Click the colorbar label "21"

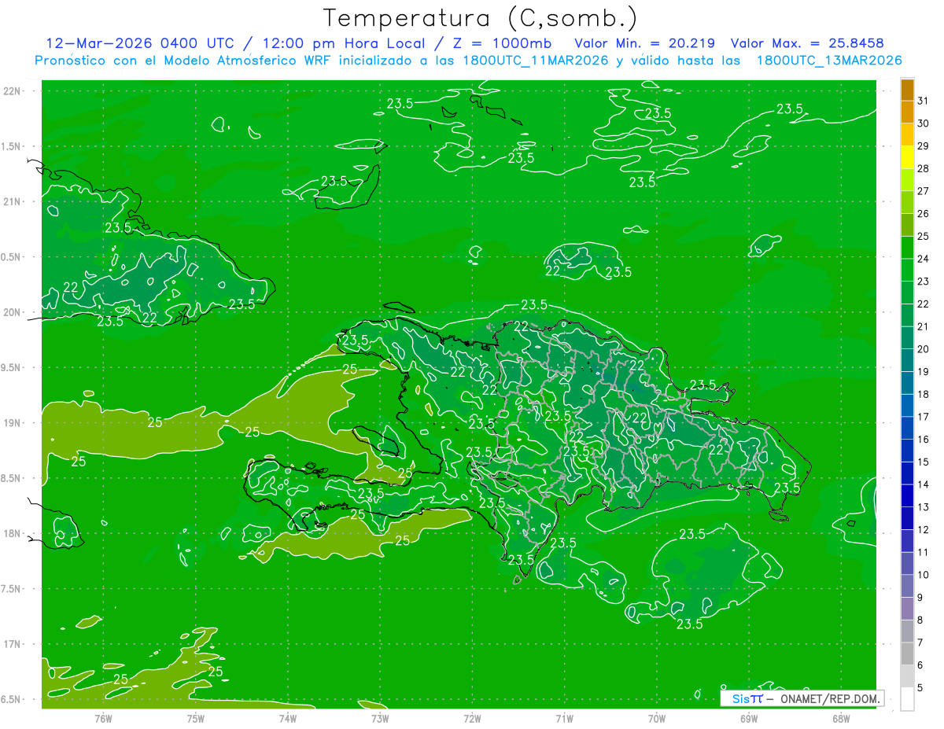point(923,326)
